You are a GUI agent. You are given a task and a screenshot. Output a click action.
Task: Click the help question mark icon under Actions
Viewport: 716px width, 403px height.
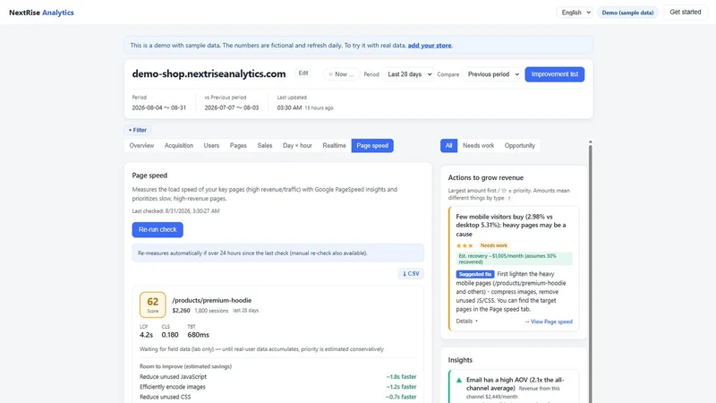coord(509,198)
